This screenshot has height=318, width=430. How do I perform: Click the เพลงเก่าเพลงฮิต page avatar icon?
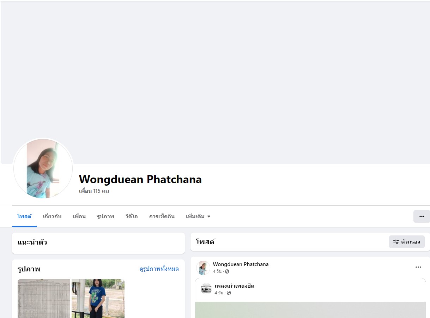pyautogui.click(x=206, y=289)
